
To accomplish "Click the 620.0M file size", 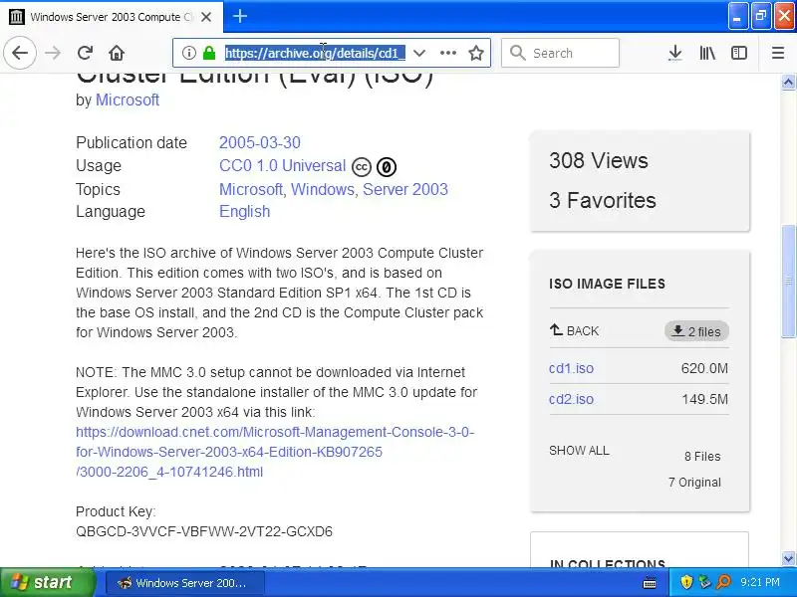I will [704, 368].
